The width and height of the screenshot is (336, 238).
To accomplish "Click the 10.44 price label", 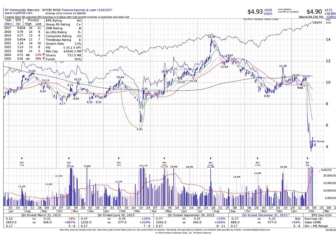I will (x=120, y=77).
